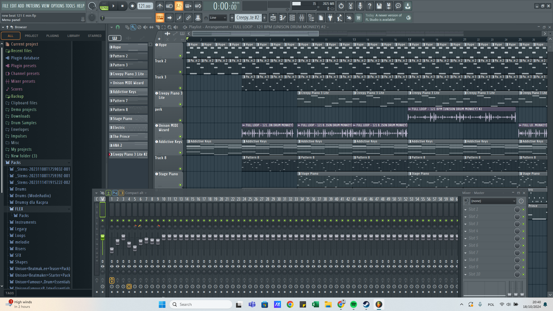Open the chat speech bubble icon
Viewport: 553px width, 311px height.
coord(398,6)
